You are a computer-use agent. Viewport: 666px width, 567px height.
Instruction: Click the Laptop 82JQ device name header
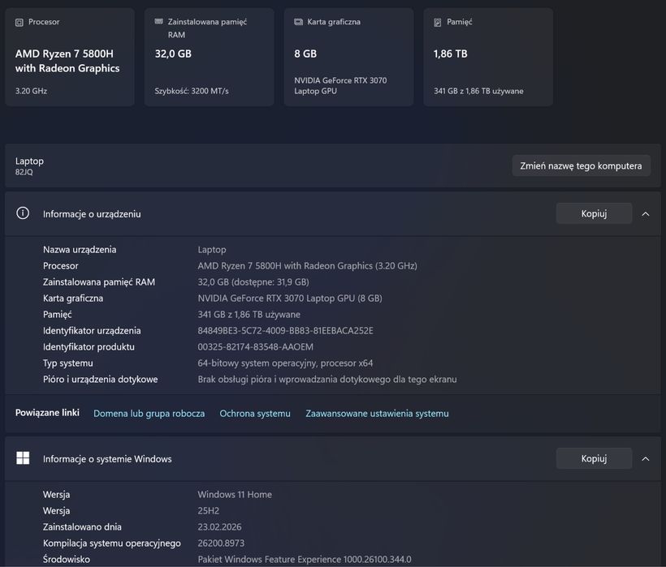[29, 165]
